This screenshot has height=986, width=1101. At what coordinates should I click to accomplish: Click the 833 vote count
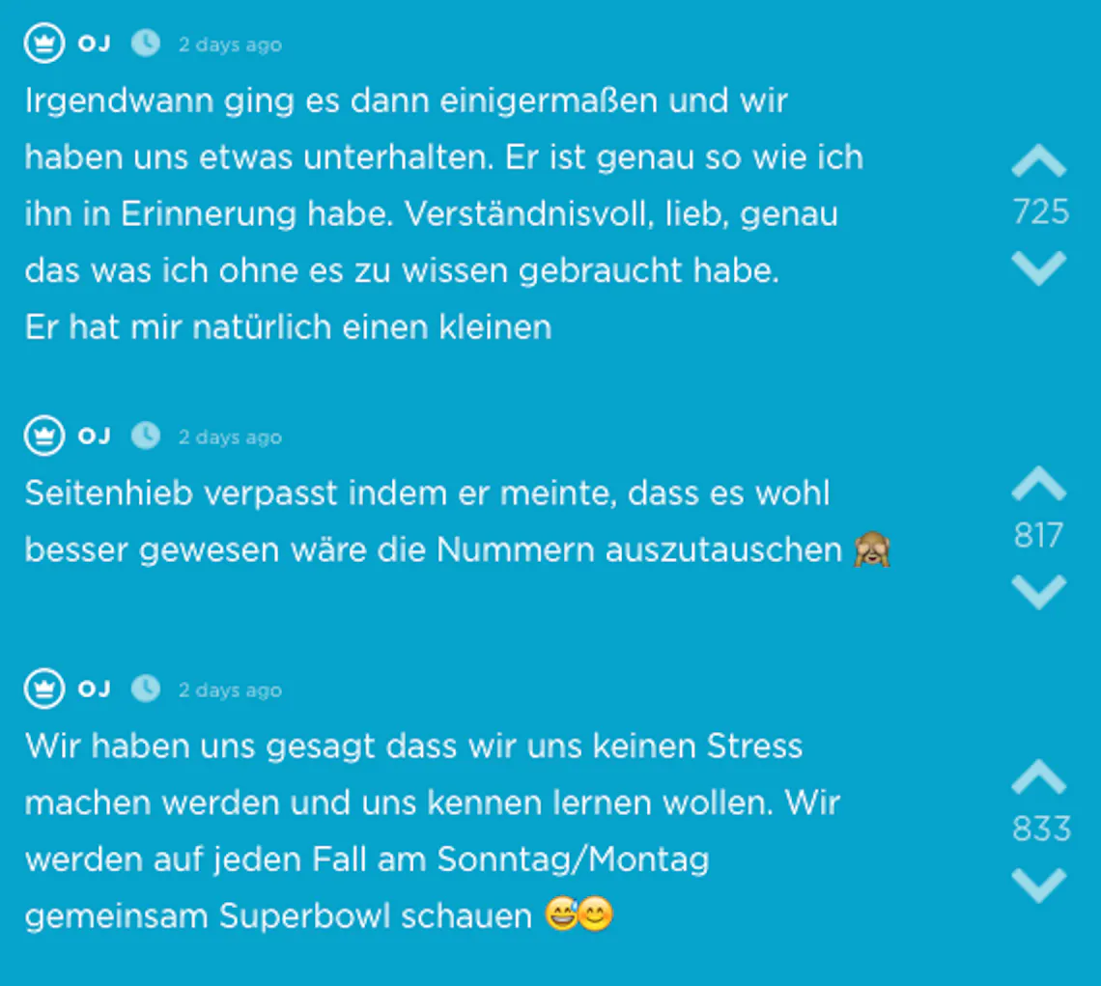pyautogui.click(x=1041, y=830)
